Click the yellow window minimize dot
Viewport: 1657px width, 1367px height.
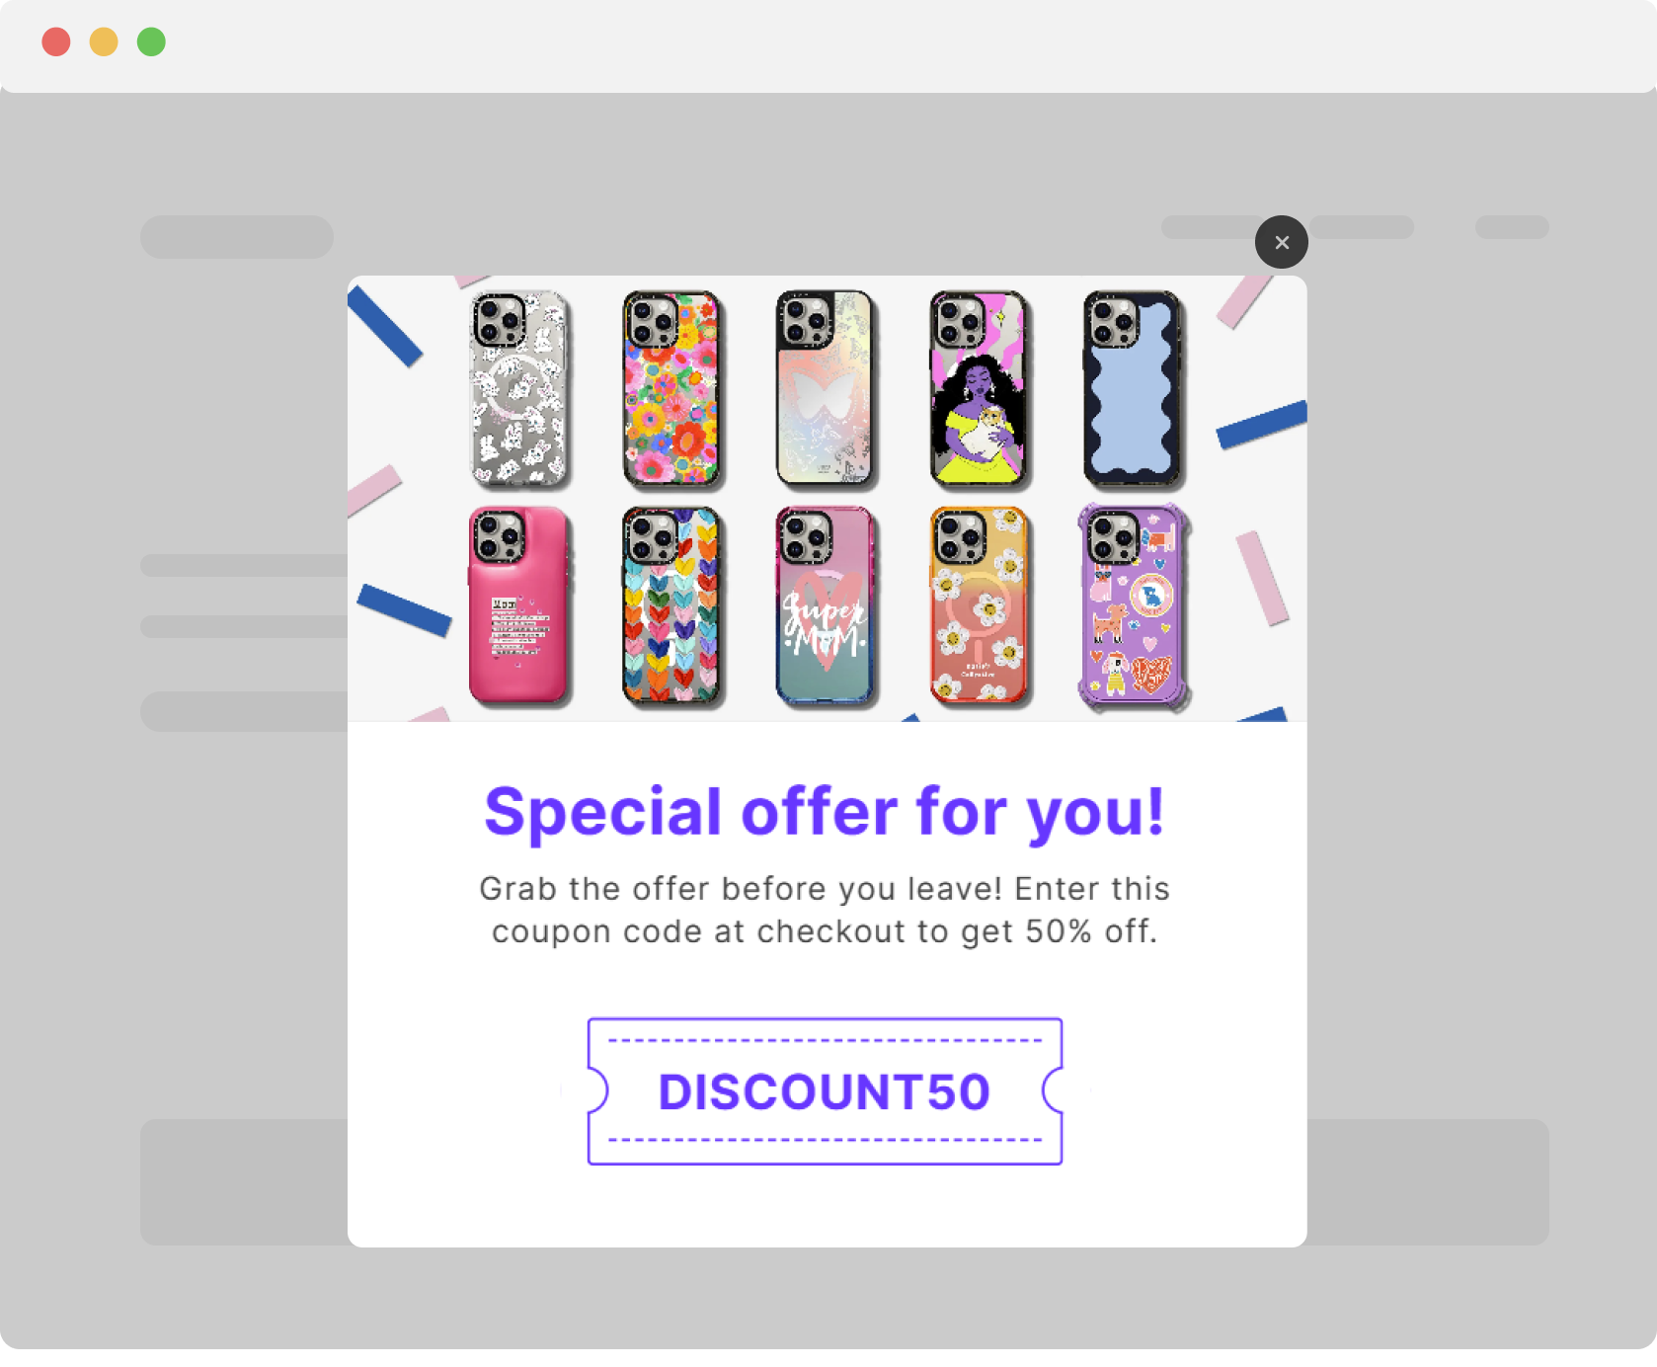pos(104,41)
